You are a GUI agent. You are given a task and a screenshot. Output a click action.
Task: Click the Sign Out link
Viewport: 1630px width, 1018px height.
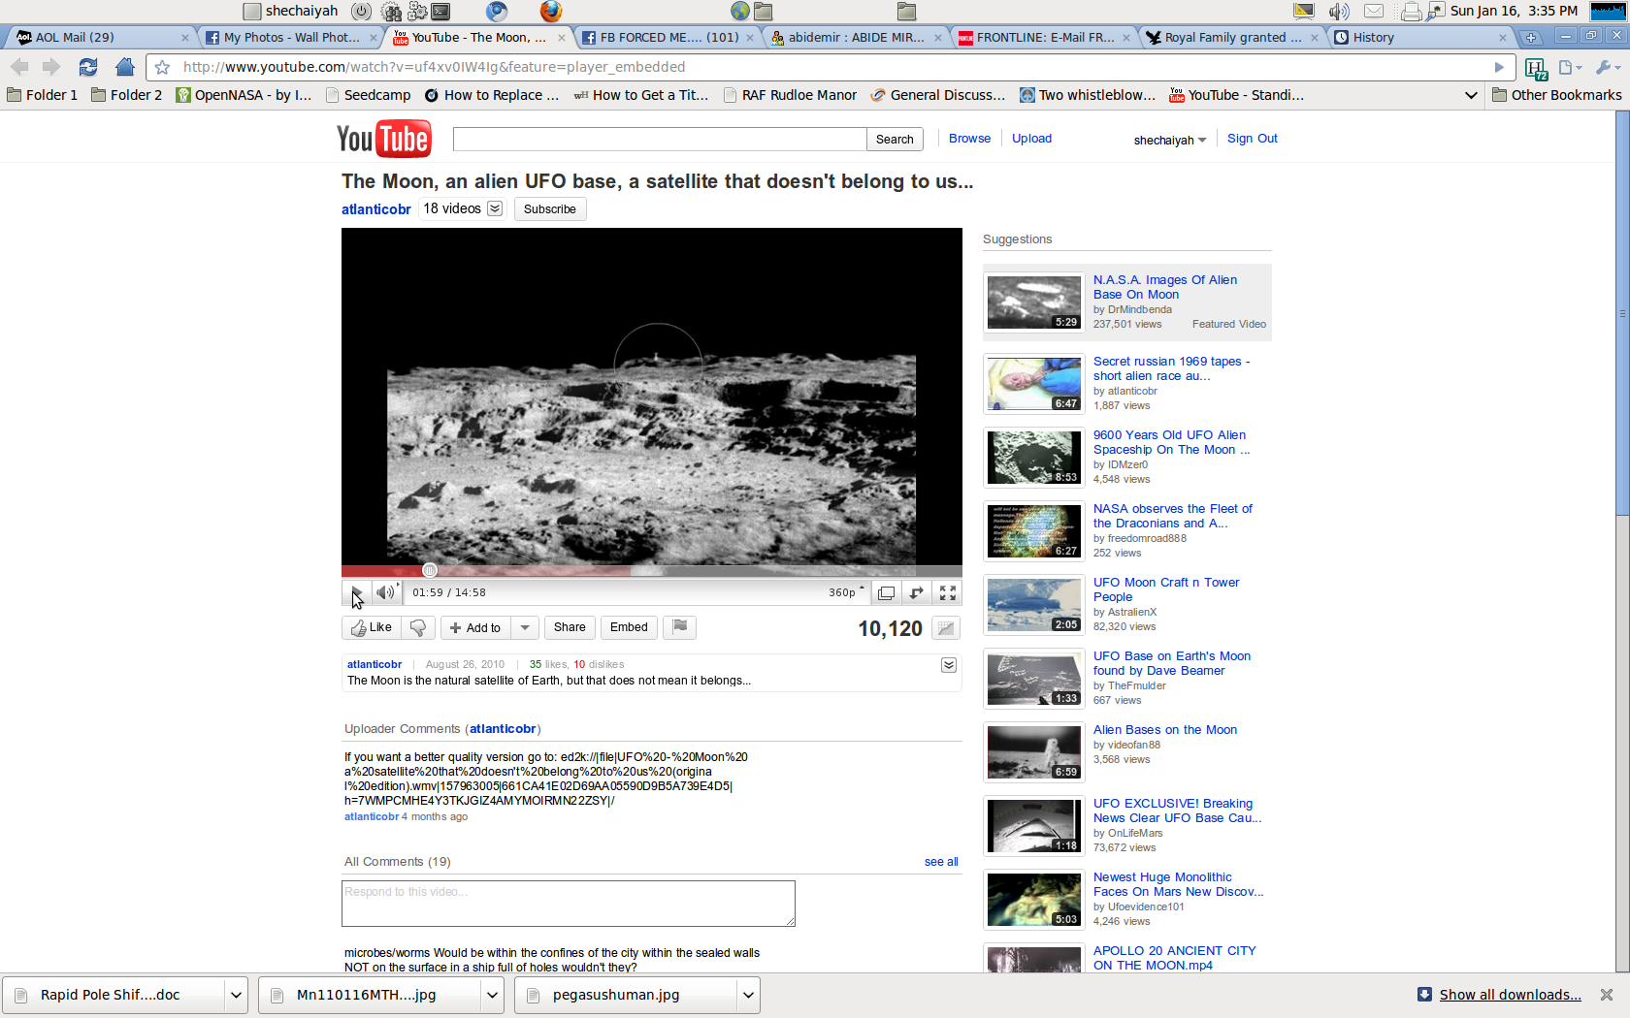[1252, 139]
